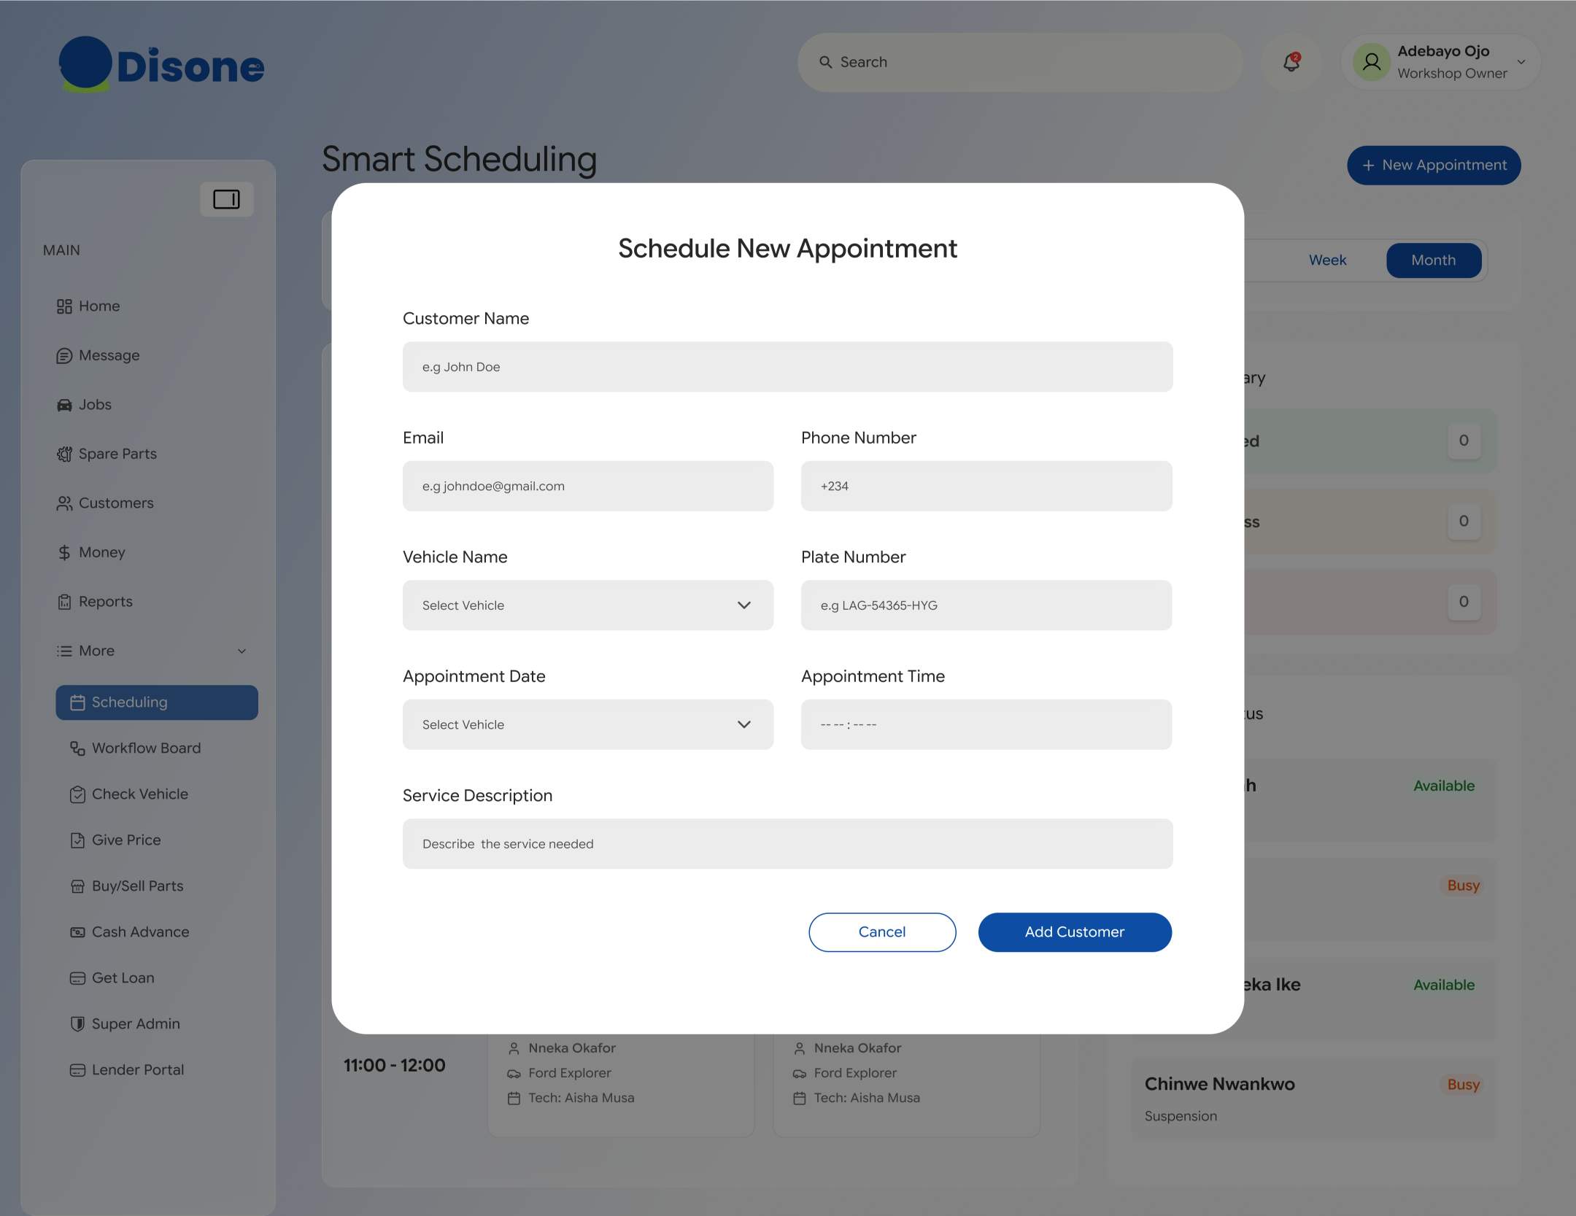
Task: Click the search magnifier icon
Action: (x=825, y=62)
